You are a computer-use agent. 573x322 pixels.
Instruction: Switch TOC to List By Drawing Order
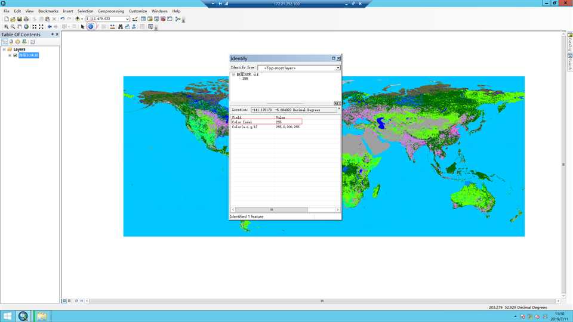(x=5, y=42)
